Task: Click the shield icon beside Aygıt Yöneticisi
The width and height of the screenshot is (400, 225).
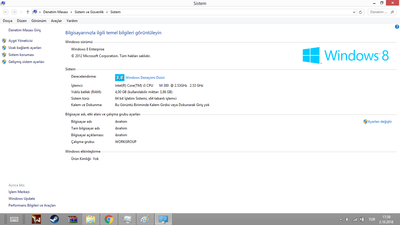Action: tap(4, 41)
